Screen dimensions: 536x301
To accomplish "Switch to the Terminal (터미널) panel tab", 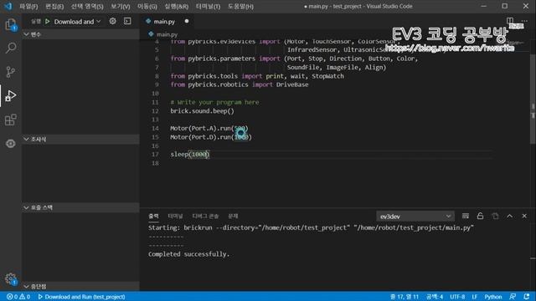I will click(175, 216).
